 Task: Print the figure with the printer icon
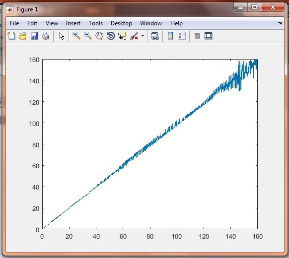[46, 36]
